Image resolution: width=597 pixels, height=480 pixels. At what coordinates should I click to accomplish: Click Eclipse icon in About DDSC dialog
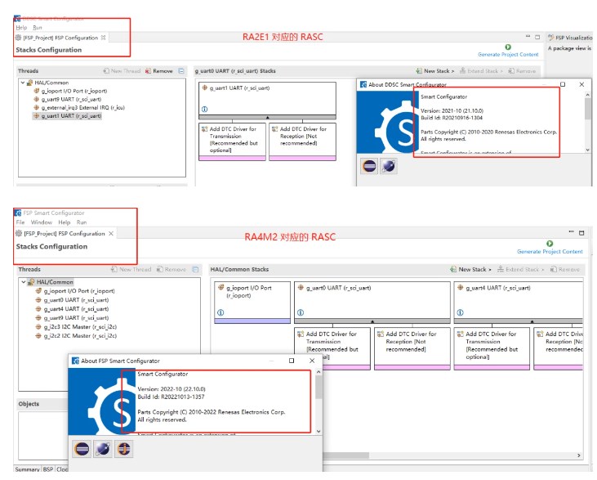point(369,166)
